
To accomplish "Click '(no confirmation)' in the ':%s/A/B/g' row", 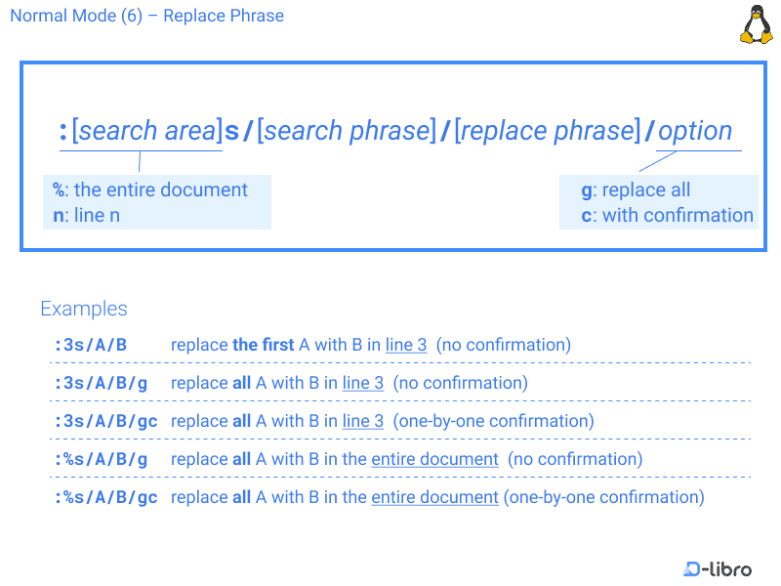I will (575, 459).
